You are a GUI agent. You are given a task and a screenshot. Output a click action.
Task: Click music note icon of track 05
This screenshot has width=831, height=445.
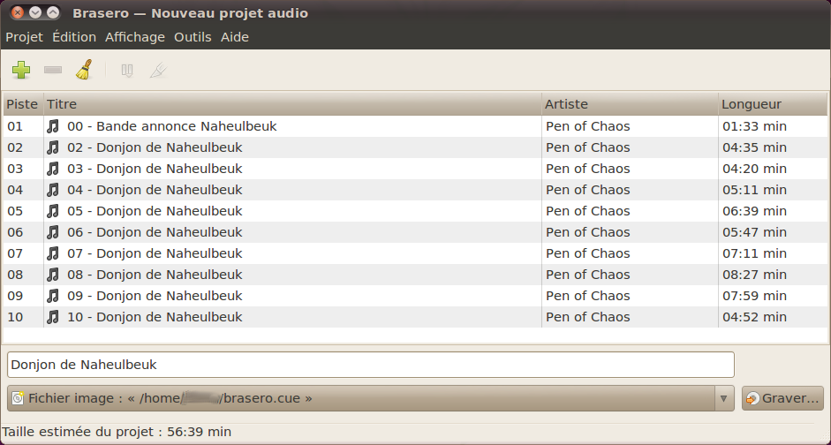(x=53, y=211)
